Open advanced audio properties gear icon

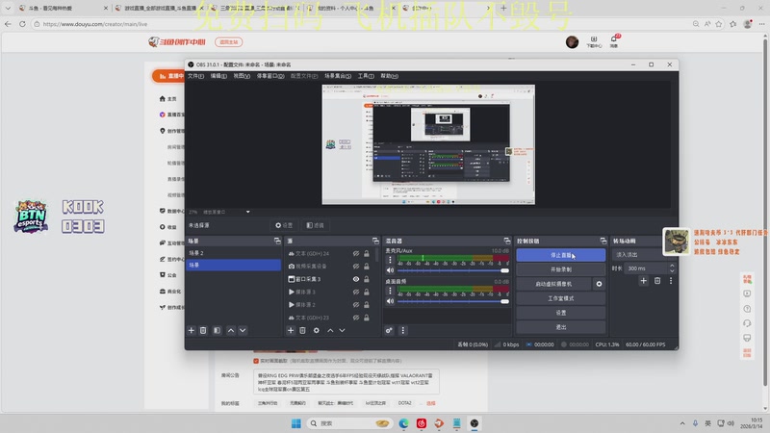point(389,330)
